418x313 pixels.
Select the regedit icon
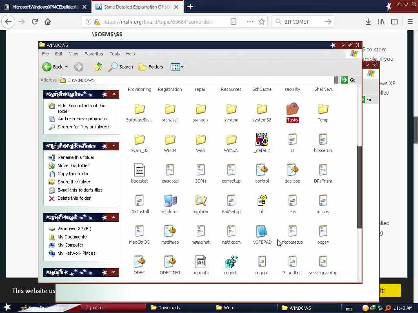tap(231, 262)
